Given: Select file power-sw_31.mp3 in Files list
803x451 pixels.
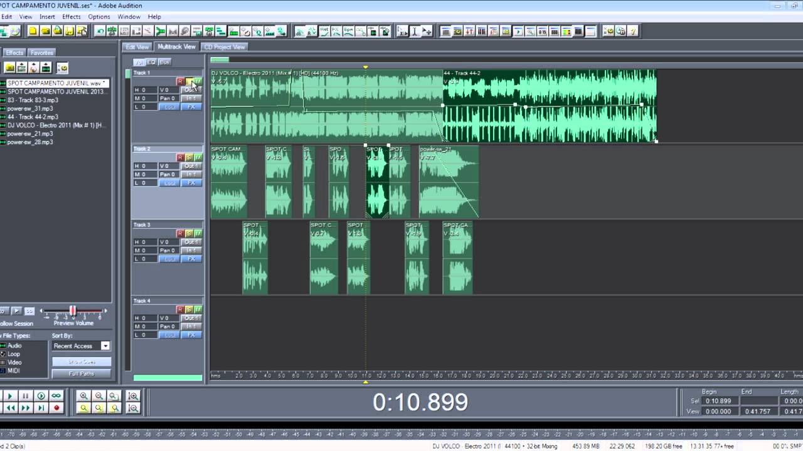Looking at the screenshot, I should [30, 108].
